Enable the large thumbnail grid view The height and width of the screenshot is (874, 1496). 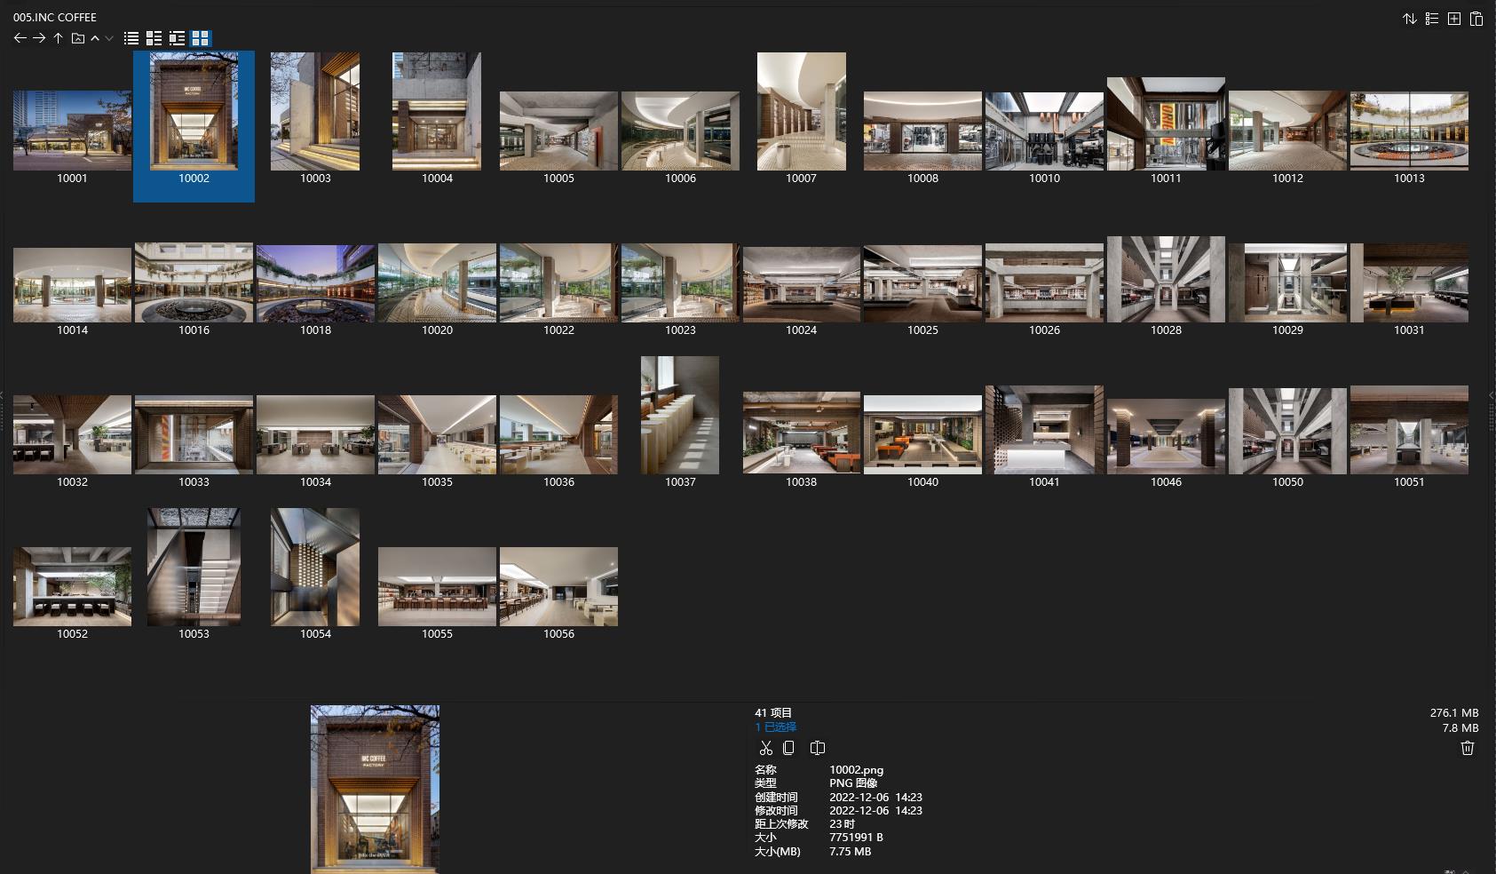click(x=201, y=38)
